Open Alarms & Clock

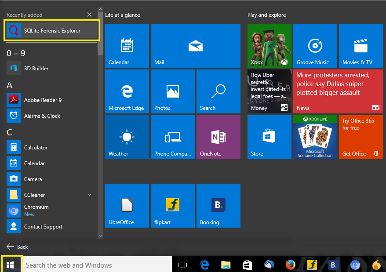pyautogui.click(x=52, y=116)
